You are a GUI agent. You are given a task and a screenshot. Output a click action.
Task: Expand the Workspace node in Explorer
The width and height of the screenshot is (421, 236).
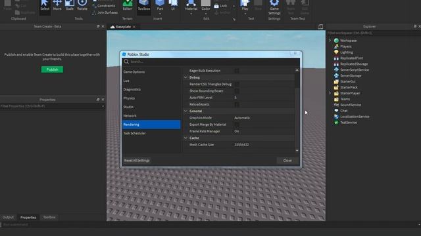[x=330, y=41]
